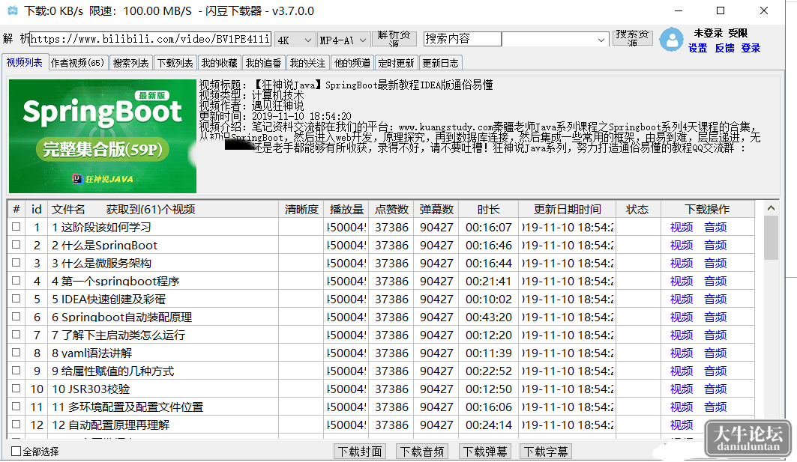Tick checkbox for row 2 什么是SpringBoot
The image size is (797, 462).
(16, 245)
